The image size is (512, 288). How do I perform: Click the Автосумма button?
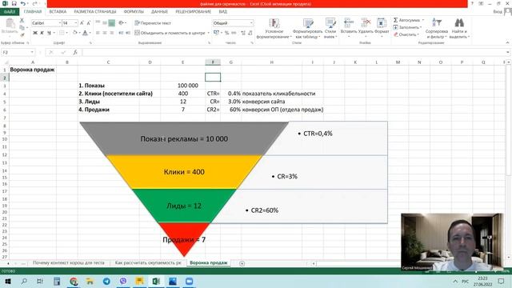click(x=408, y=20)
